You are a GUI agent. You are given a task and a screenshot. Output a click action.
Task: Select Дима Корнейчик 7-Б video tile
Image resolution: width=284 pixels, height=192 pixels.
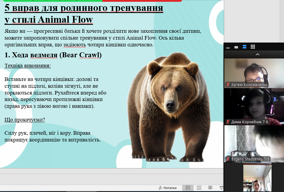(x=254, y=107)
